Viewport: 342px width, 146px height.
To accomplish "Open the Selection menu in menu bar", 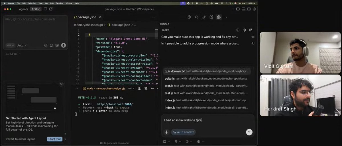I will point(32,3).
